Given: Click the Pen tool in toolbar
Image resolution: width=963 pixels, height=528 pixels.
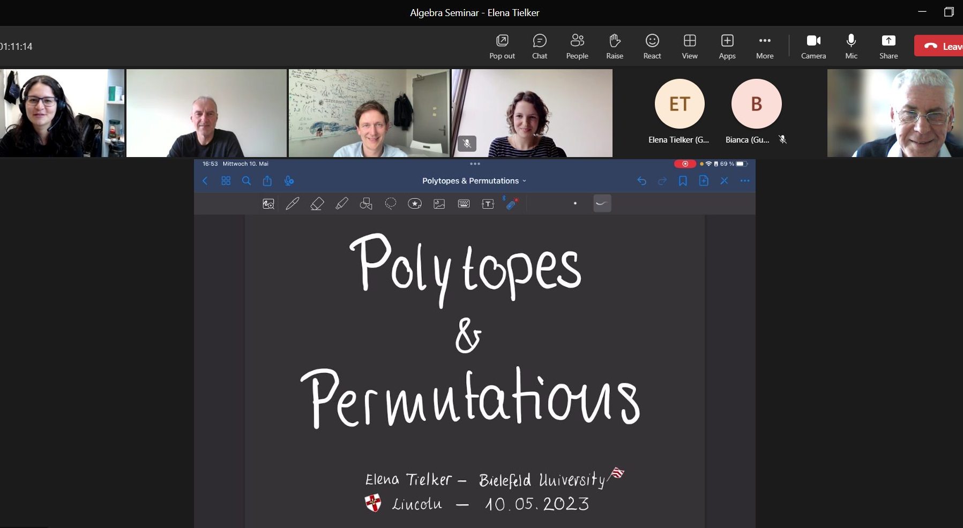Looking at the screenshot, I should [x=293, y=204].
